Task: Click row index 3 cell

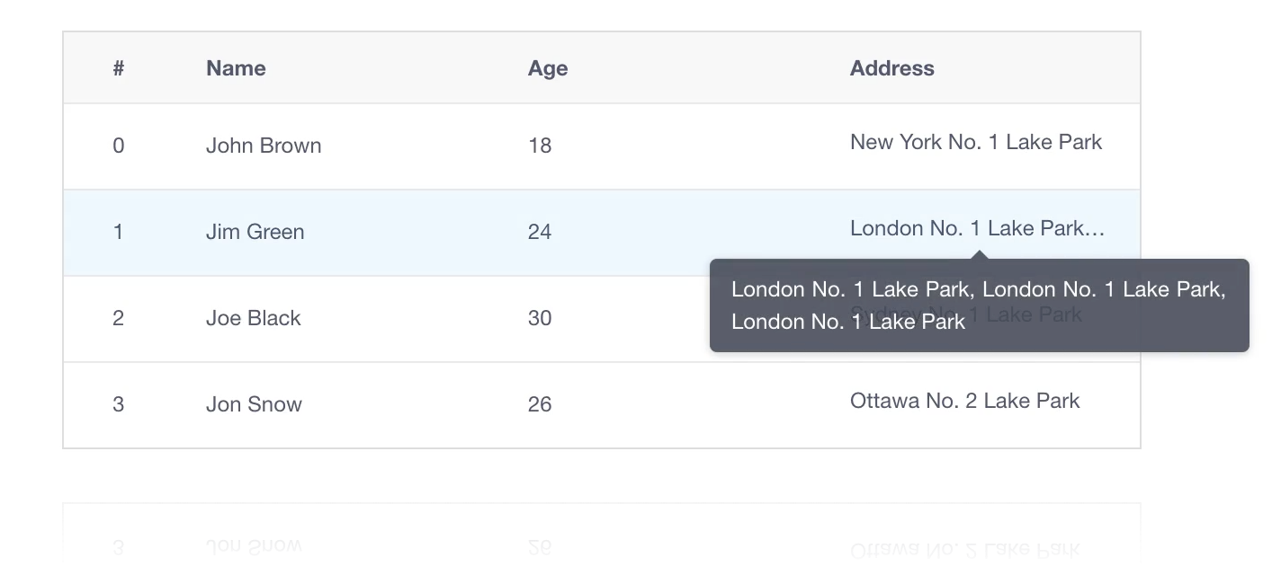Action: tap(119, 404)
